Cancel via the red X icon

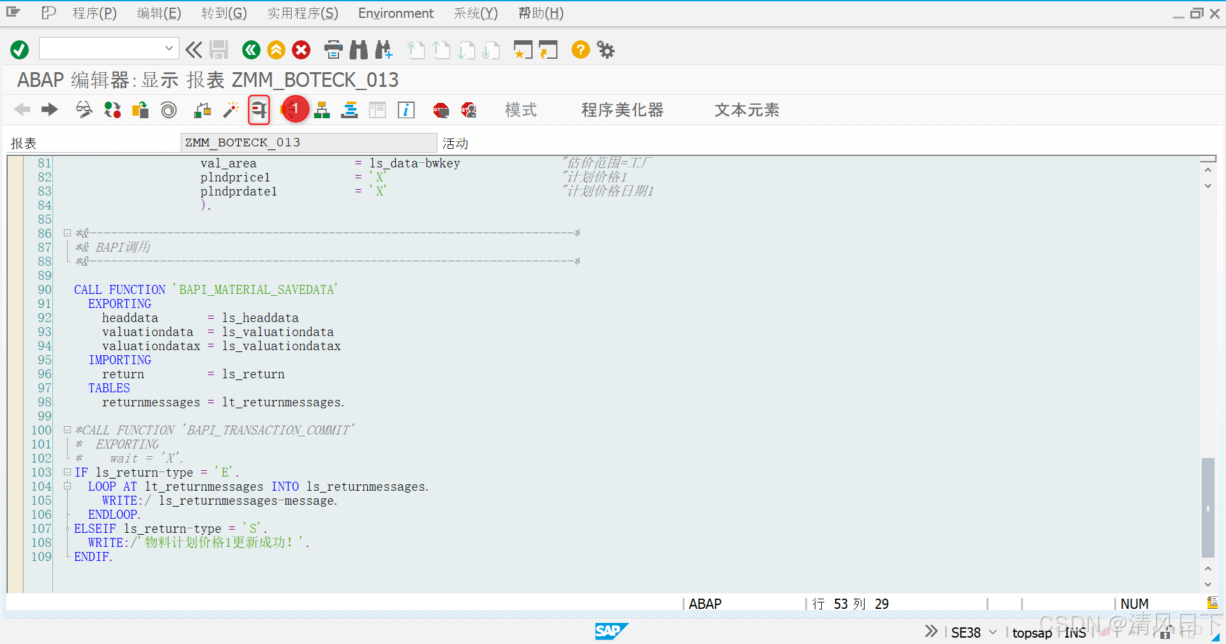pyautogui.click(x=301, y=49)
